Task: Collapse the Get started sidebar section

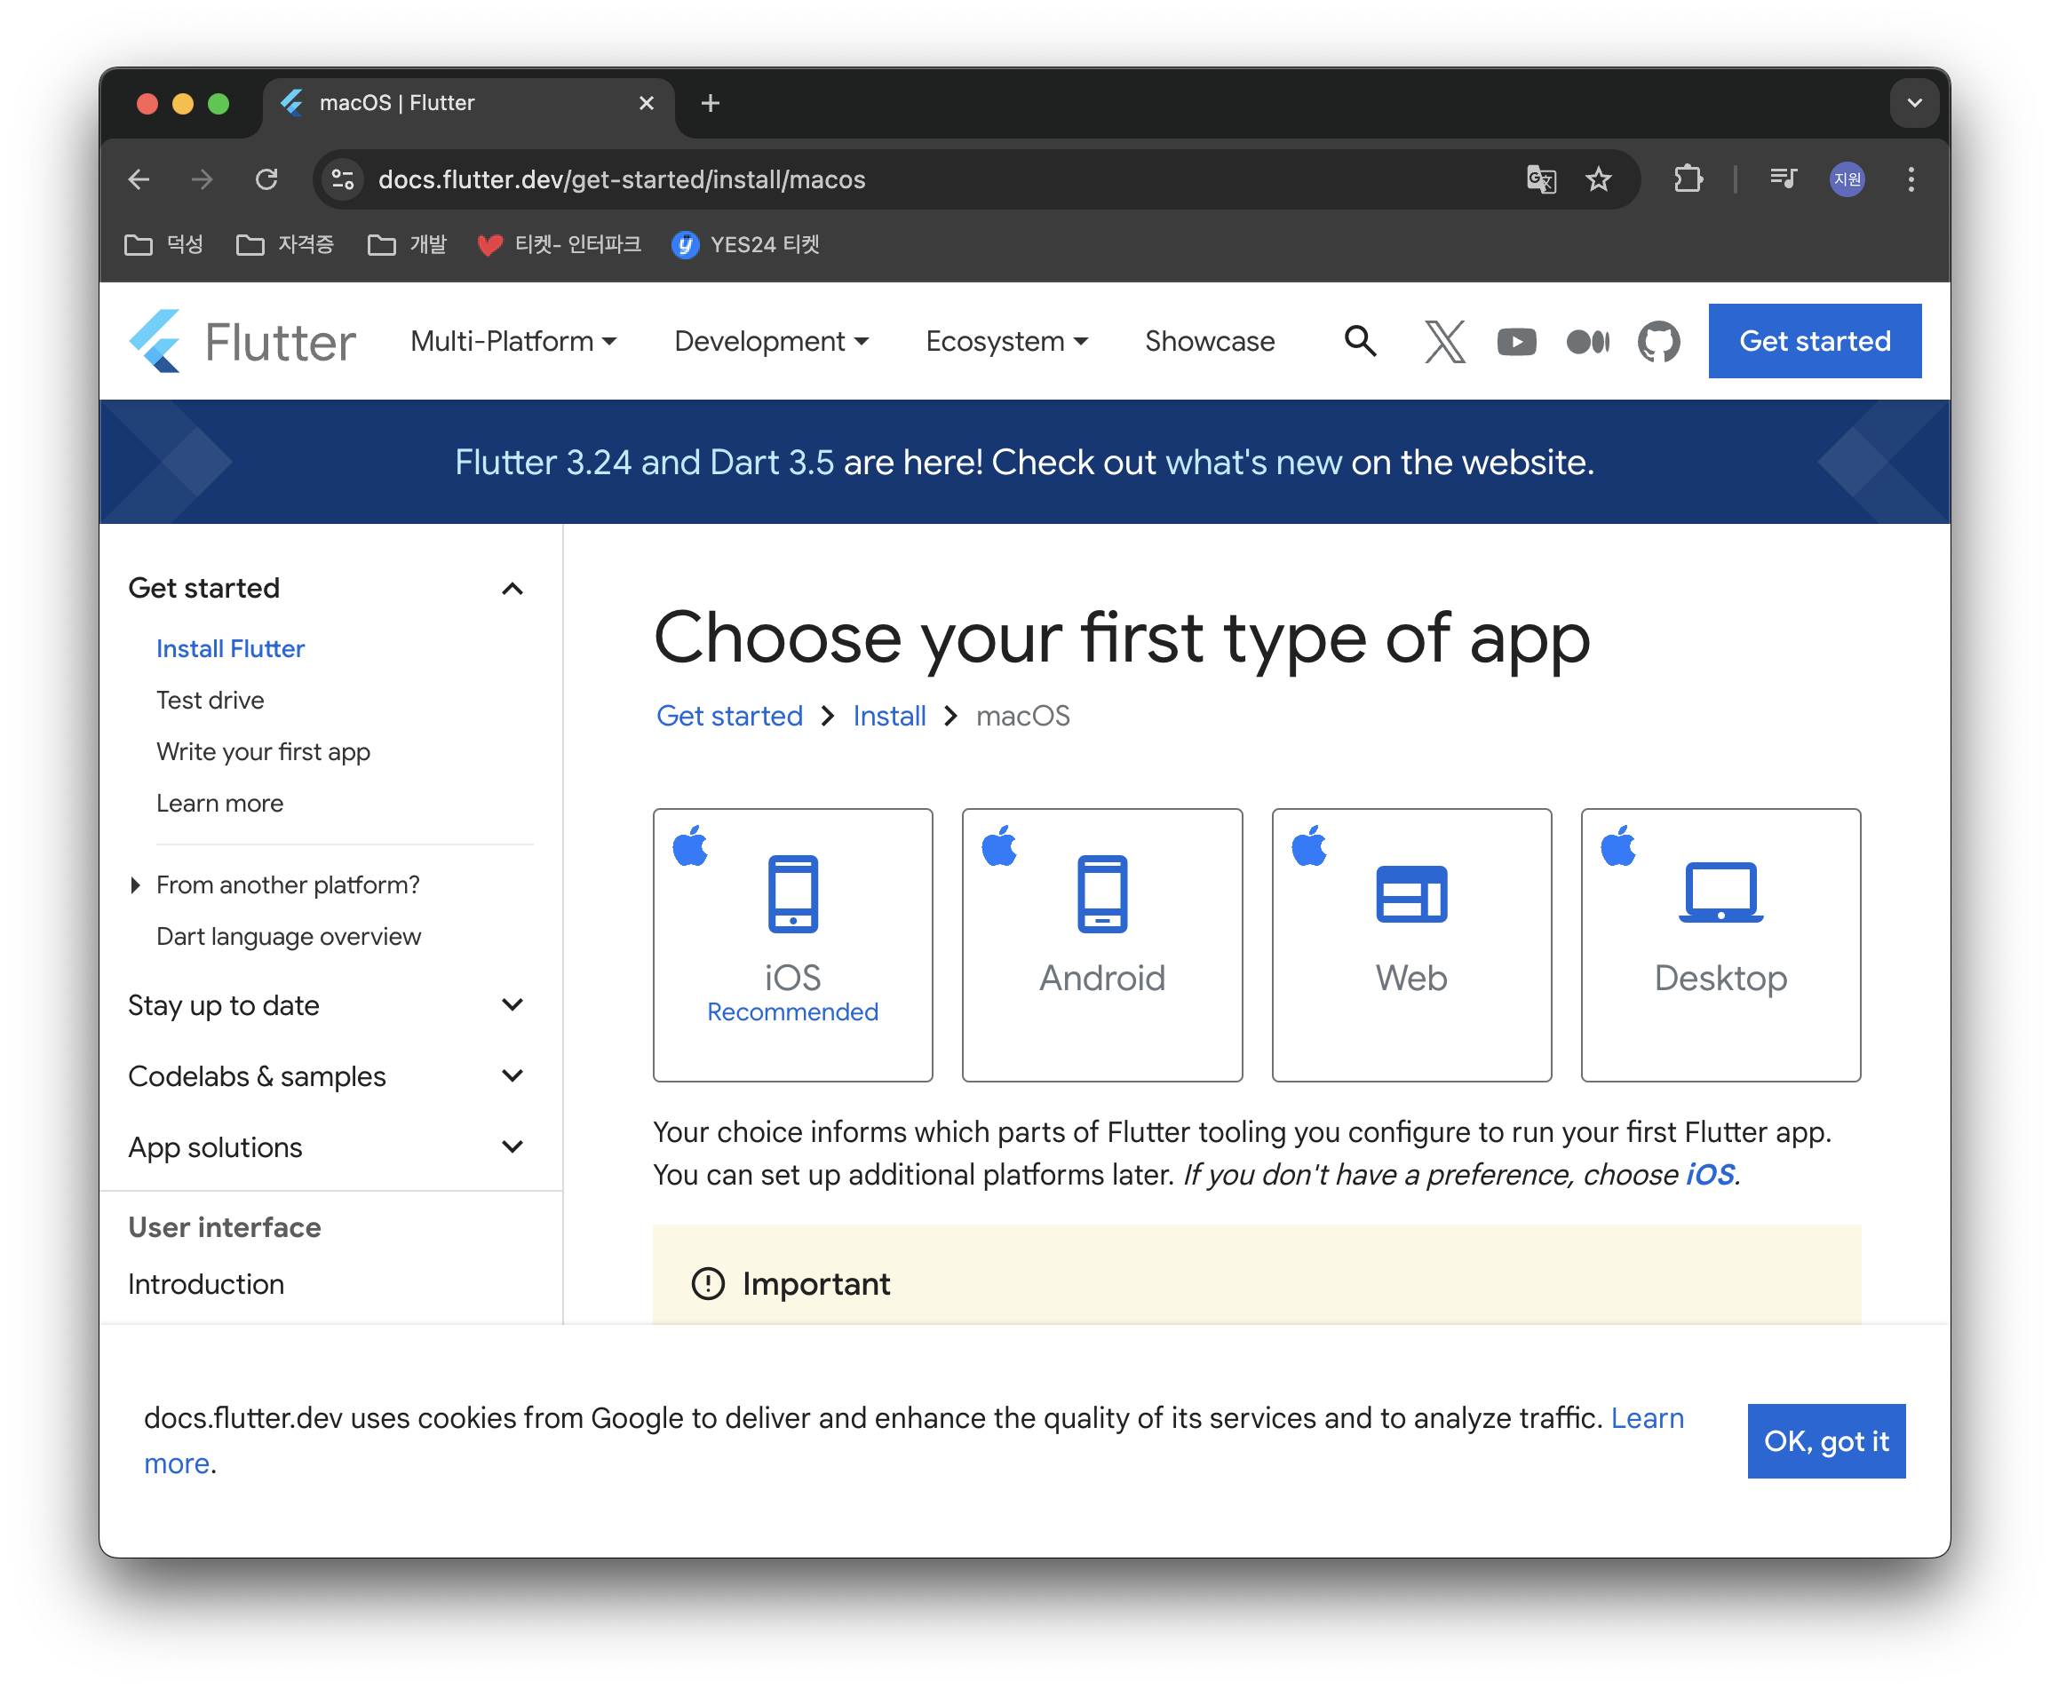Action: (x=512, y=589)
